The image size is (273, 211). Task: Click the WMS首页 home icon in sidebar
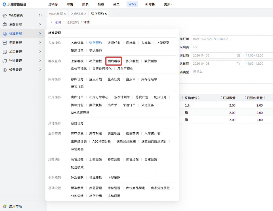pyautogui.click(x=5, y=15)
